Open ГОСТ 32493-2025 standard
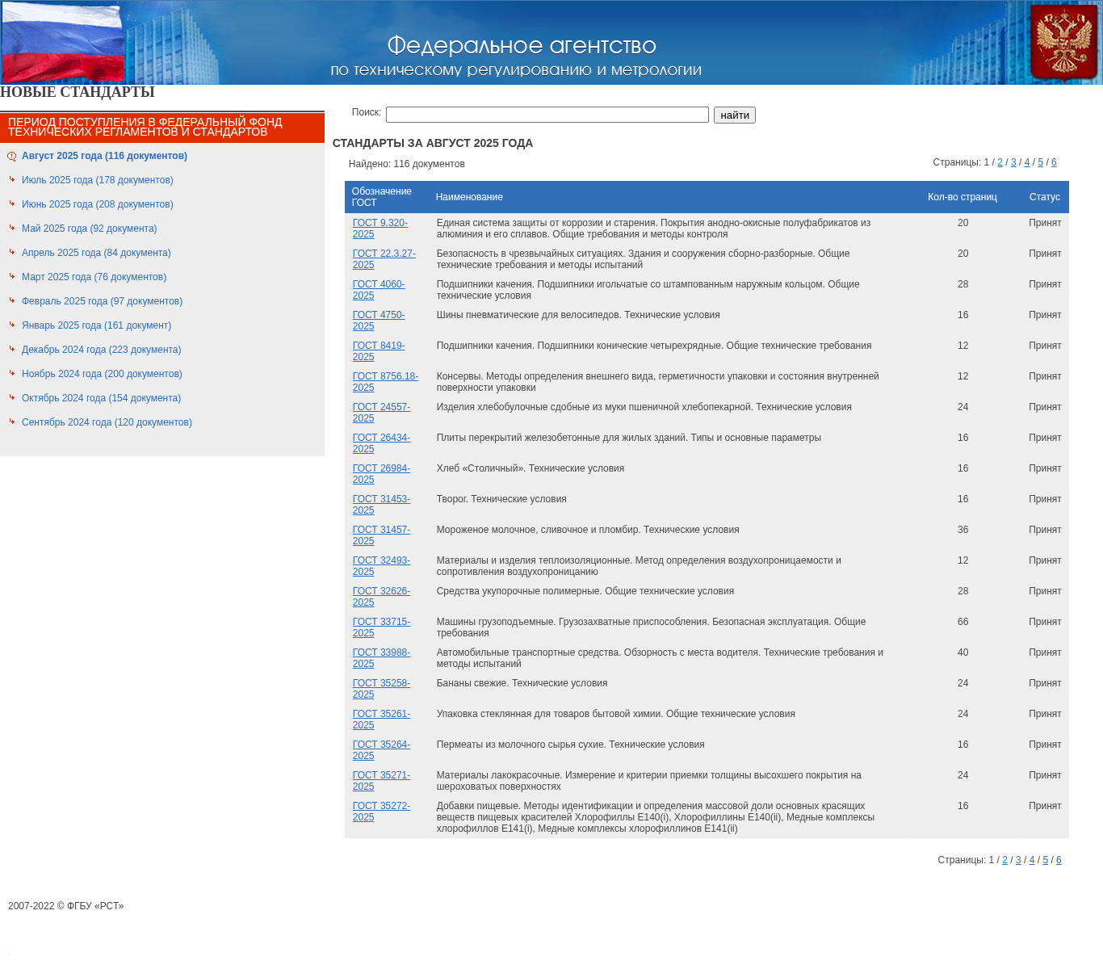 coord(381,566)
